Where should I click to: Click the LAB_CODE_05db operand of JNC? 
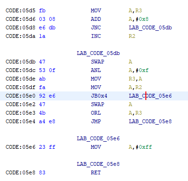tap(150, 27)
